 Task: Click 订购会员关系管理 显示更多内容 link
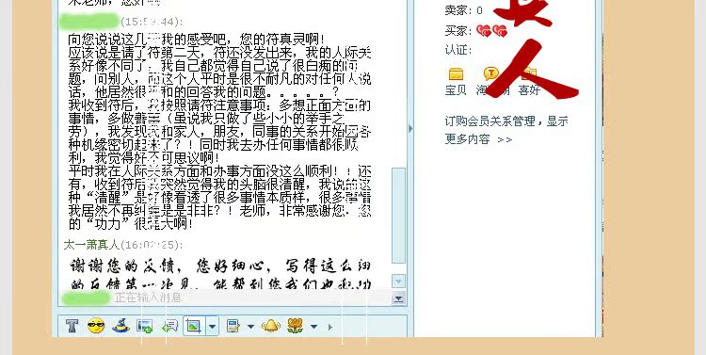(506, 130)
